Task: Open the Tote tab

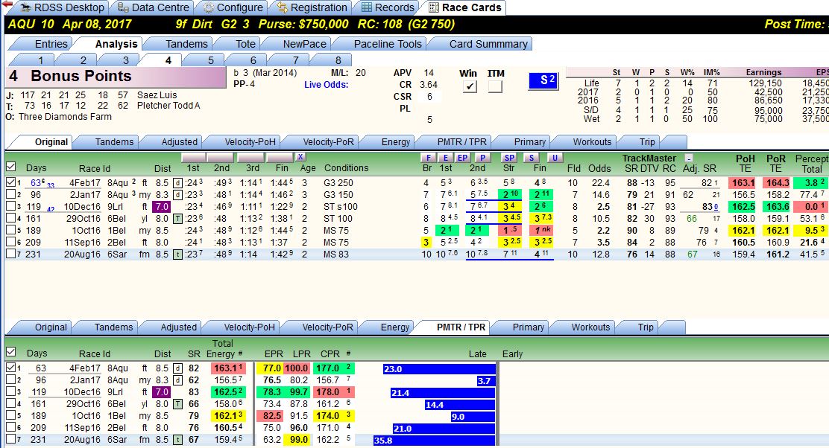Action: tap(239, 44)
